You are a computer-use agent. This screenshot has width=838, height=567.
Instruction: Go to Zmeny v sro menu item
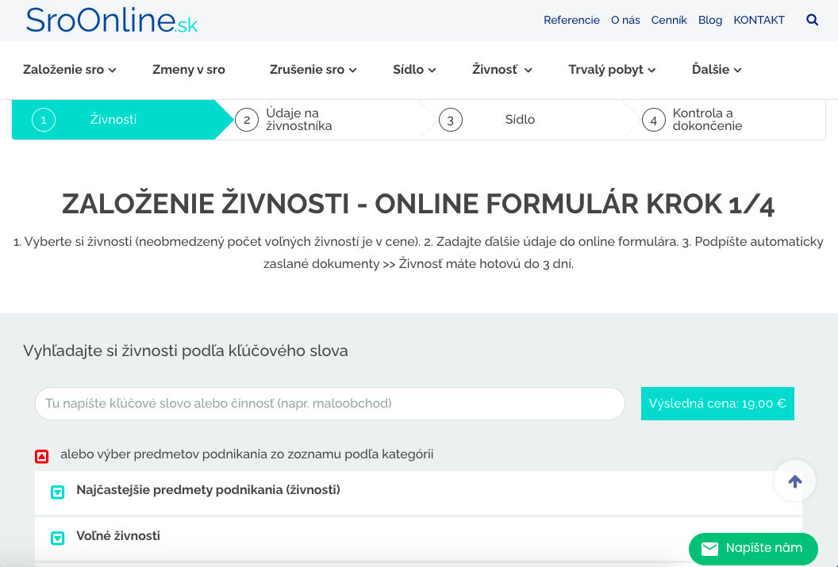(189, 70)
